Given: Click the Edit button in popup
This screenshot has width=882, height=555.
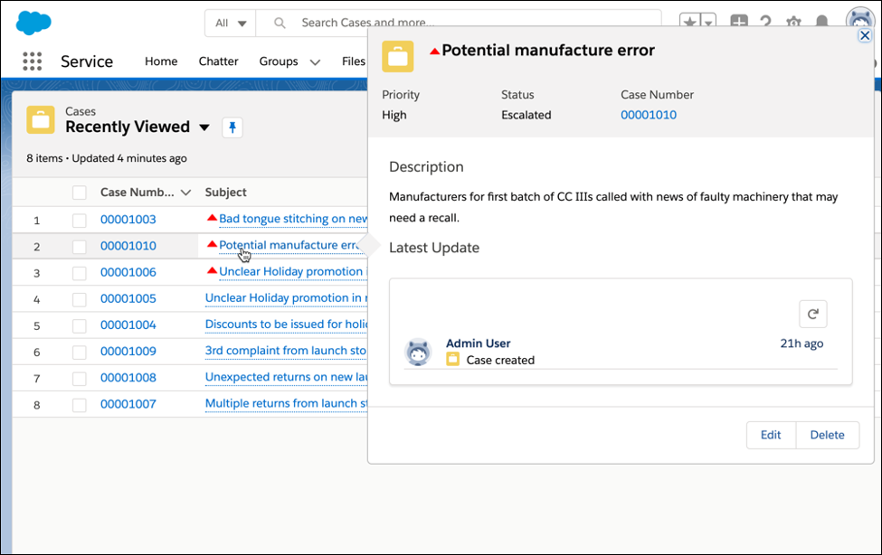Looking at the screenshot, I should (x=770, y=435).
